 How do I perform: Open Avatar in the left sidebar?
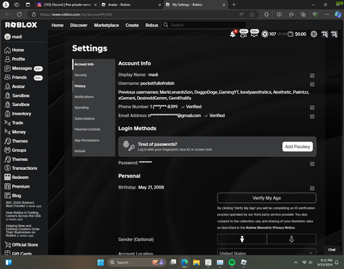[14, 87]
